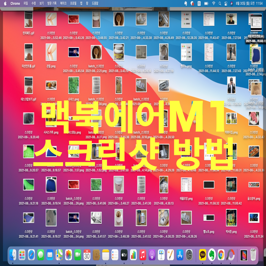Image resolution: width=266 pixels, height=266 pixels.
Task: Select the 데스크탑보기.gif desktop file
Action: point(29,85)
